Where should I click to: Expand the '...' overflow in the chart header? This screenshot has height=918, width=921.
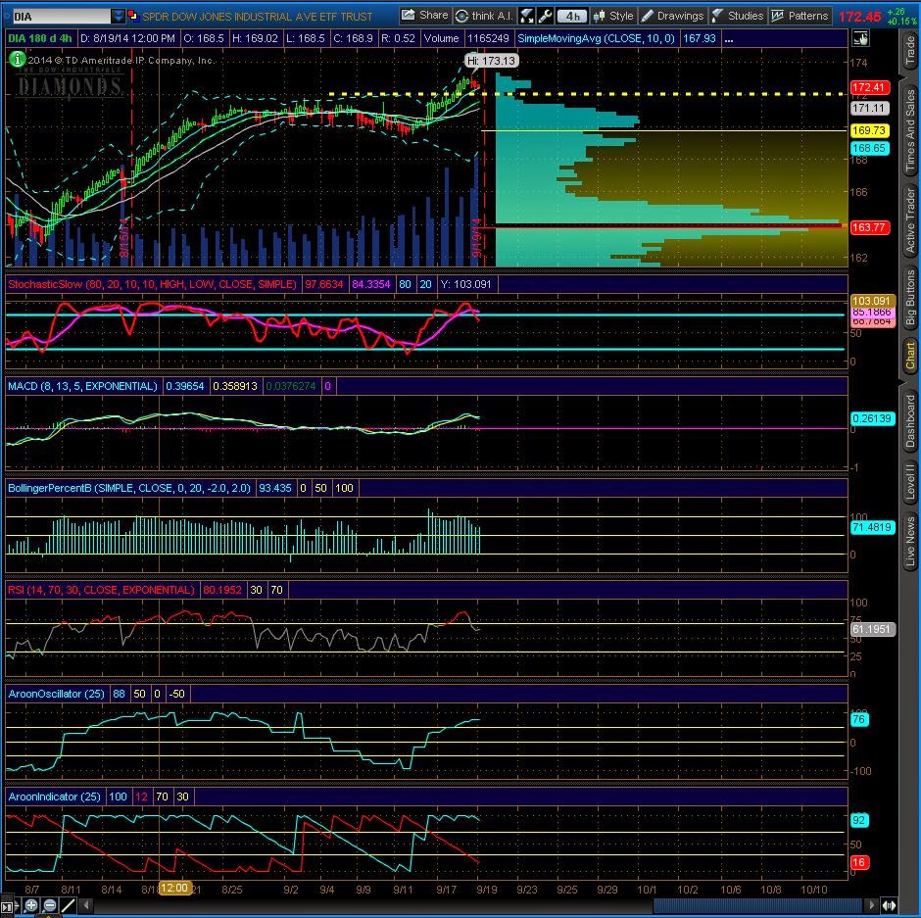tap(728, 39)
